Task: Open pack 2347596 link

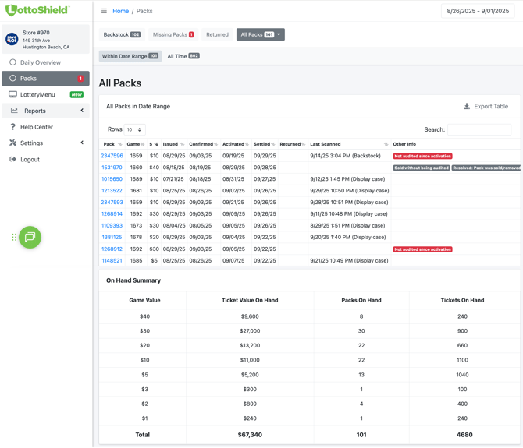Action: coord(112,156)
